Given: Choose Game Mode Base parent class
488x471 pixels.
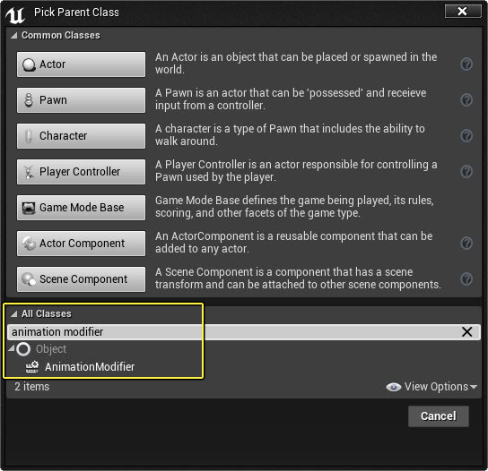Looking at the screenshot, I should pyautogui.click(x=81, y=208).
